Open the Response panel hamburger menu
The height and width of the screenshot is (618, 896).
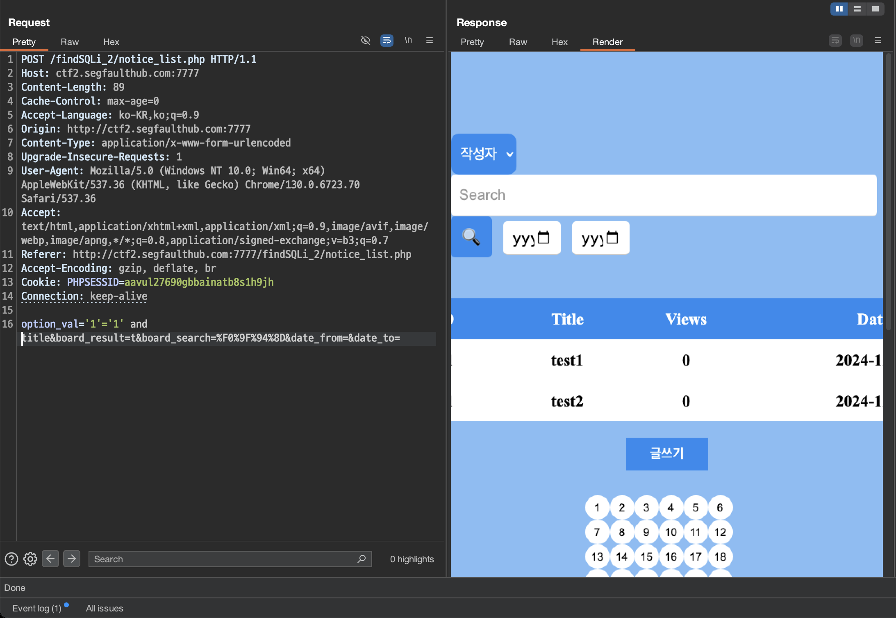coord(878,40)
